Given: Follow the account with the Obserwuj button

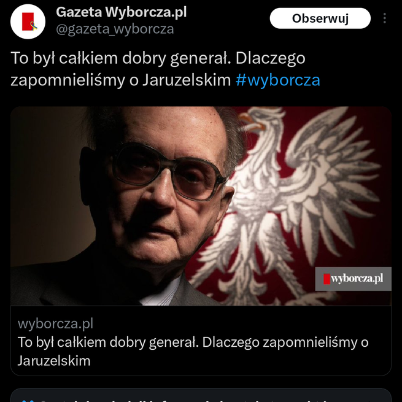Looking at the screenshot, I should [320, 18].
